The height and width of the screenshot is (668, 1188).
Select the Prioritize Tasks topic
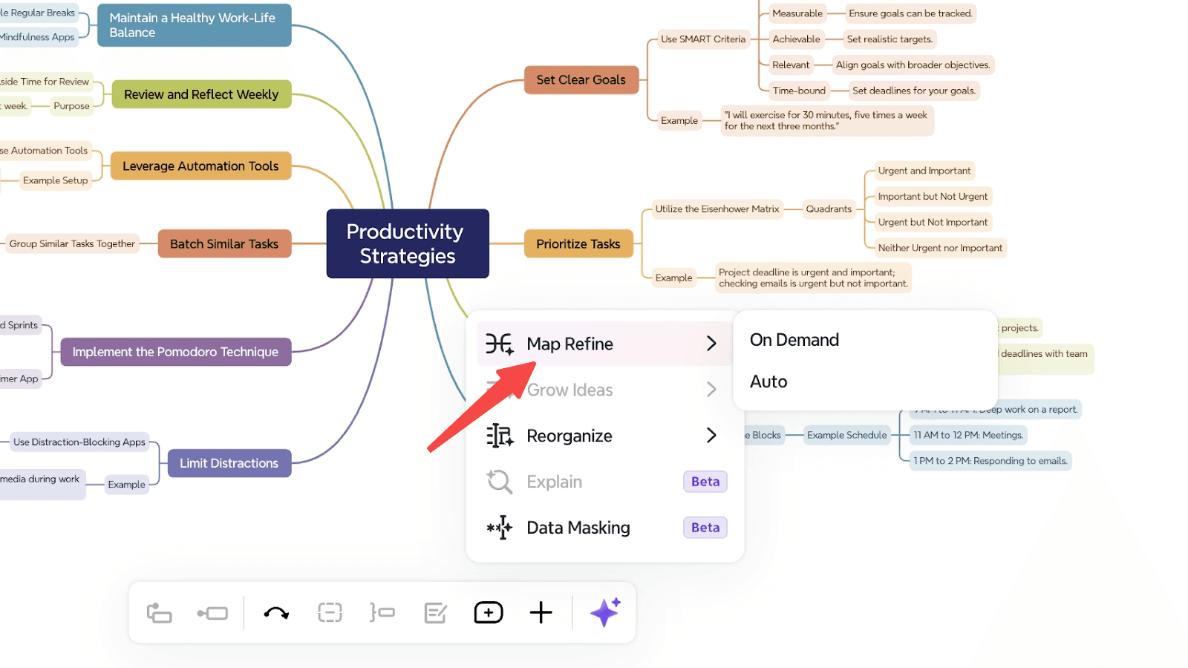coord(578,243)
